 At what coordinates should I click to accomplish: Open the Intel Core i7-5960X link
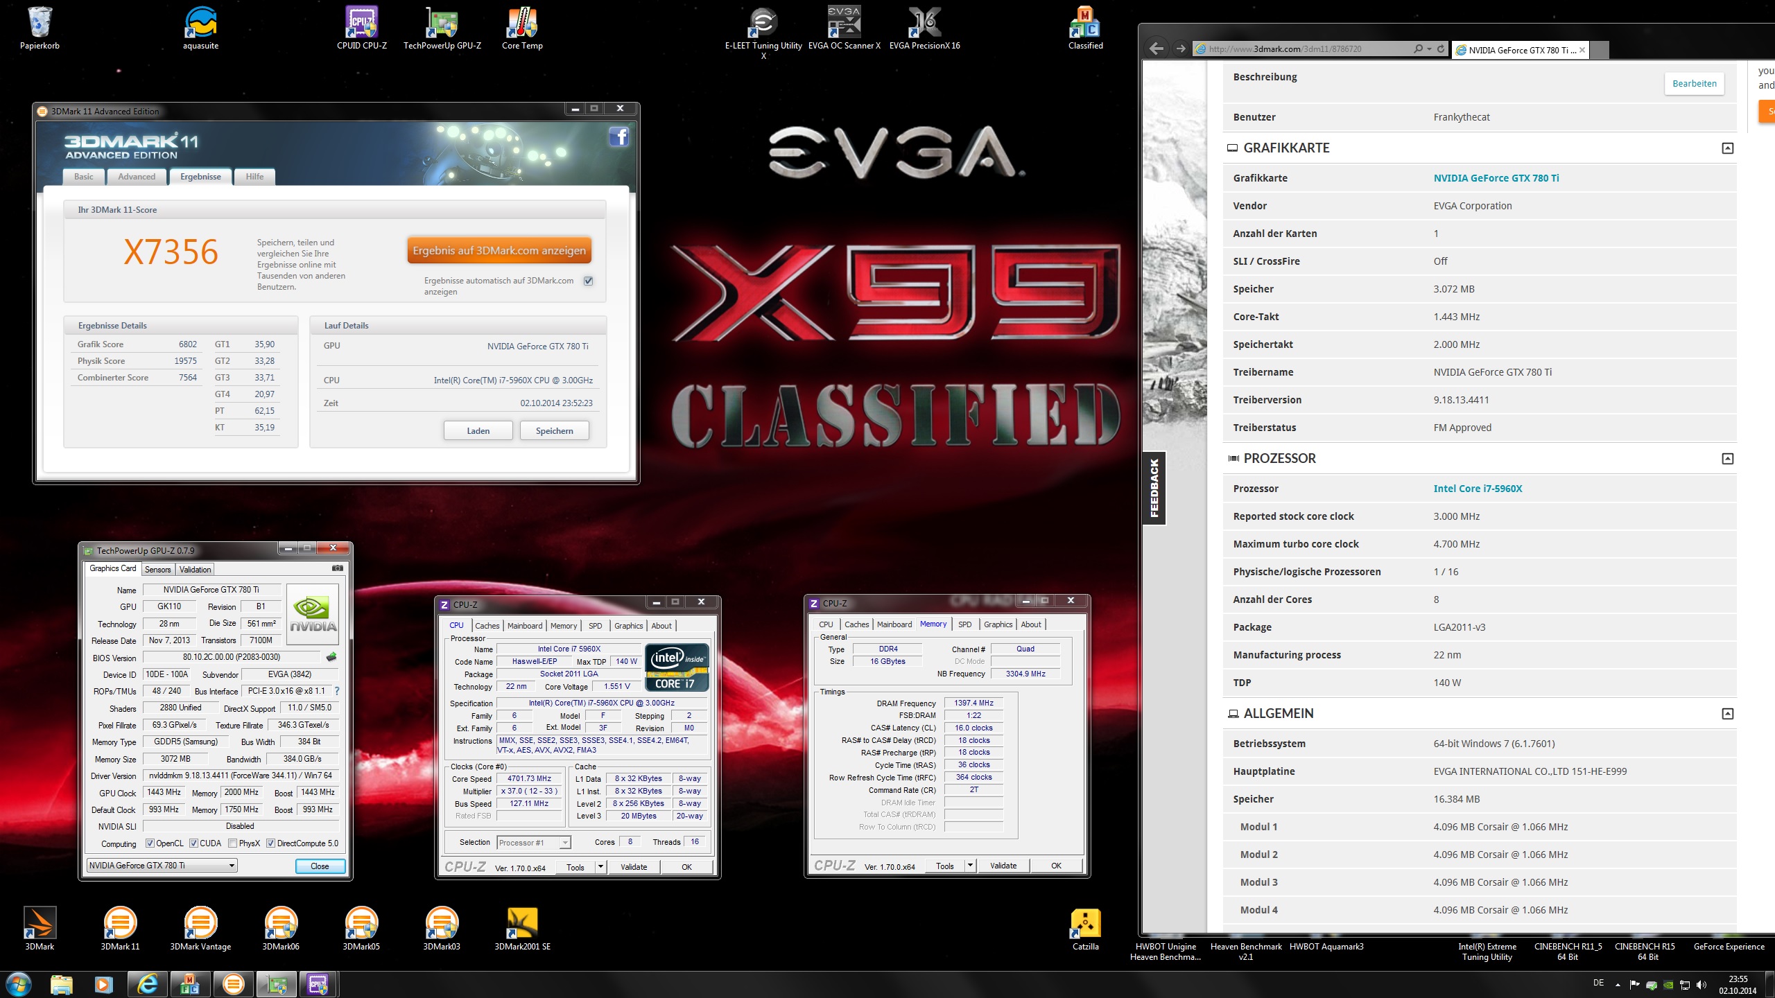[x=1478, y=489]
